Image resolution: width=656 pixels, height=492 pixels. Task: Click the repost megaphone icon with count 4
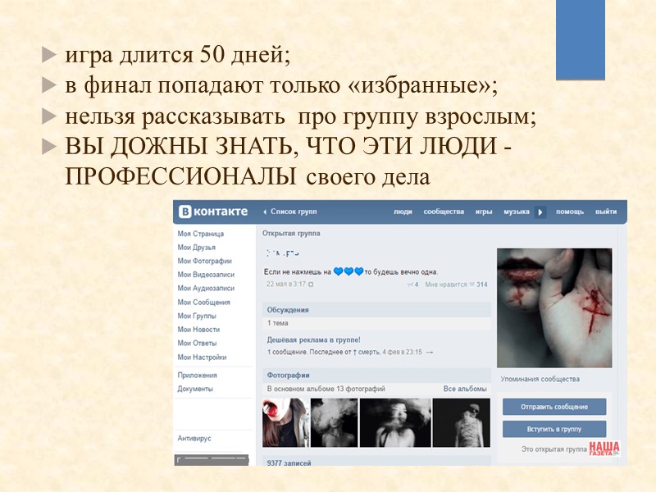pos(412,285)
